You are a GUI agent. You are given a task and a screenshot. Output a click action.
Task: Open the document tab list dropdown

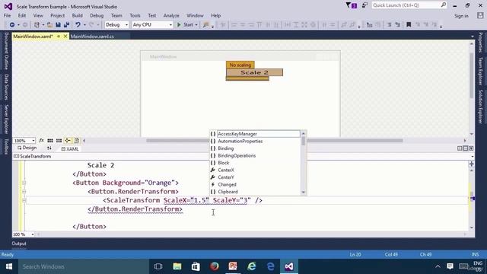(472, 37)
